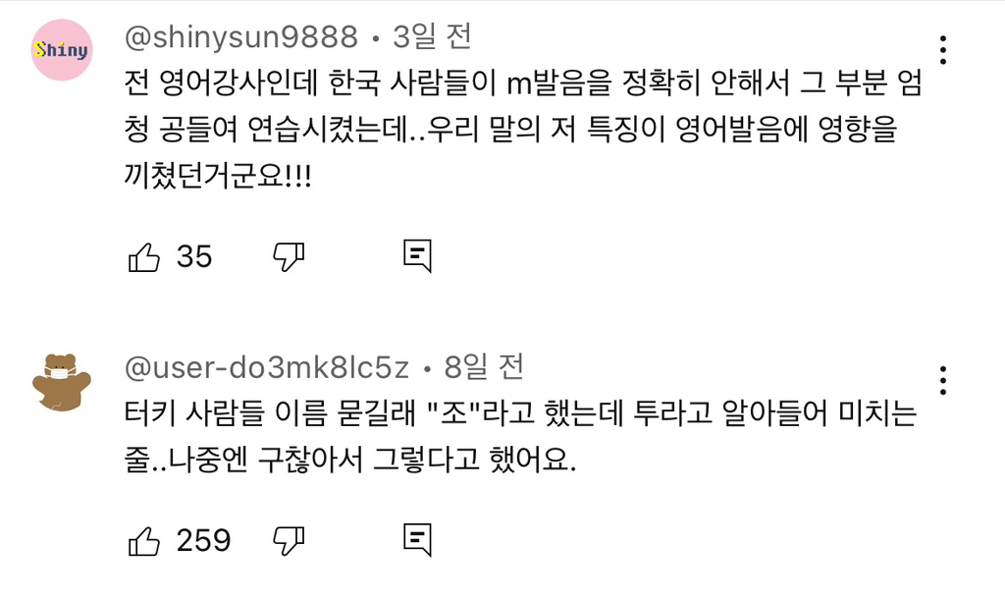This screenshot has height=599, width=1005.
Task: Open more options for @user-do3mk8lc5z comment
Action: [942, 380]
